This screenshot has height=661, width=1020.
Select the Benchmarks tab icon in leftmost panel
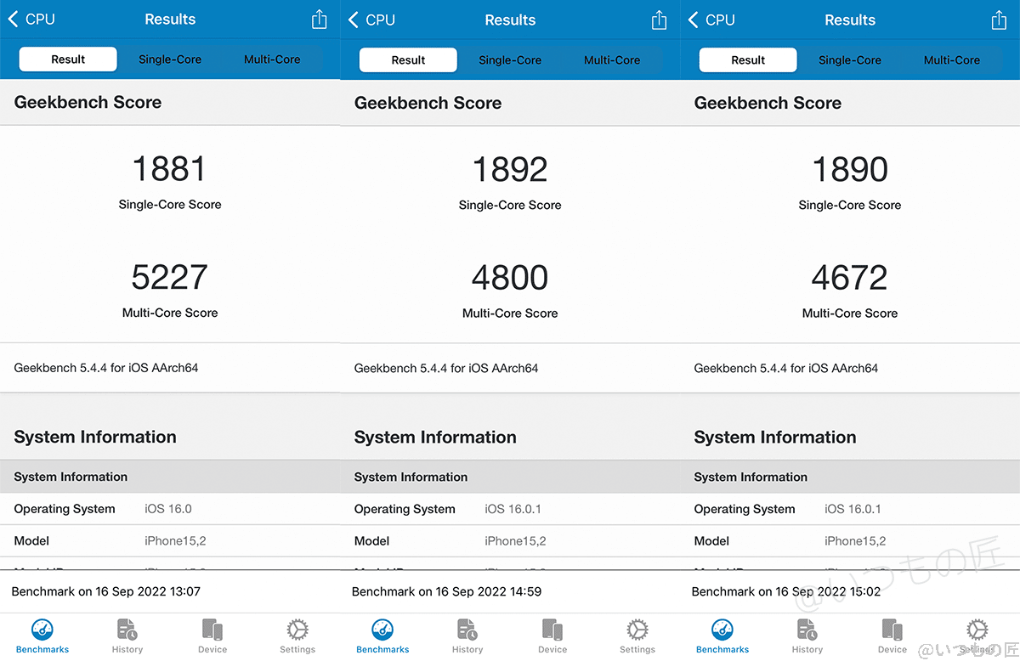(42, 635)
